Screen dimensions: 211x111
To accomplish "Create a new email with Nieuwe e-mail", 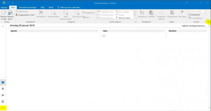I will tap(3, 15).
